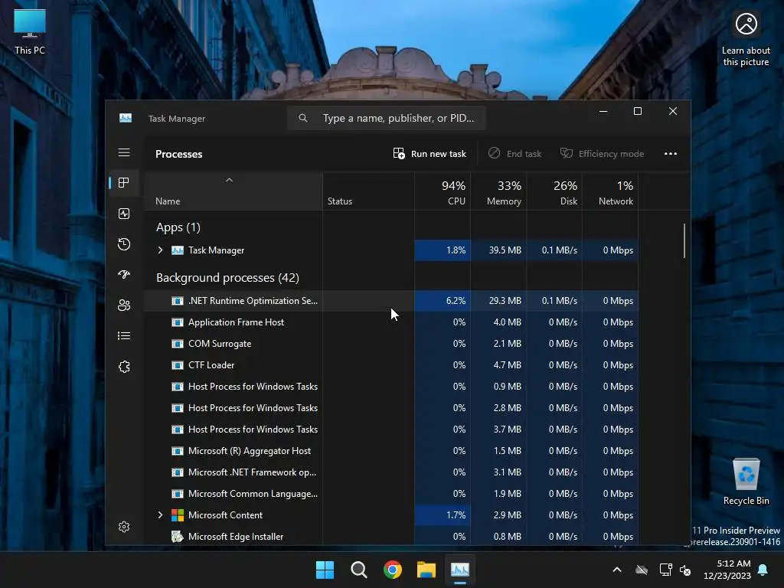Expand the Microsoft Content row chevron
The image size is (784, 588).
(160, 515)
